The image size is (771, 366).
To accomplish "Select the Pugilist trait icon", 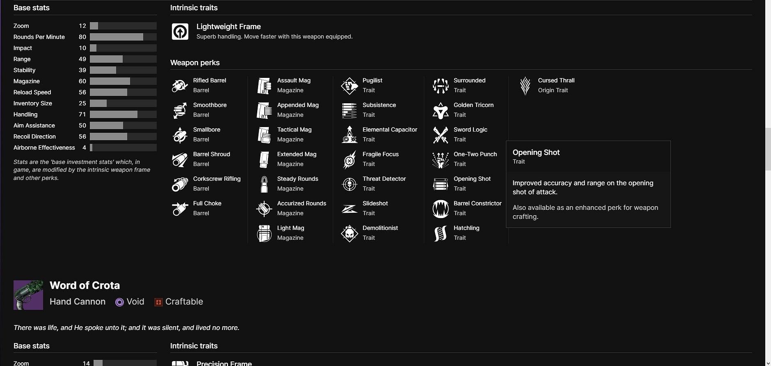I will (349, 86).
